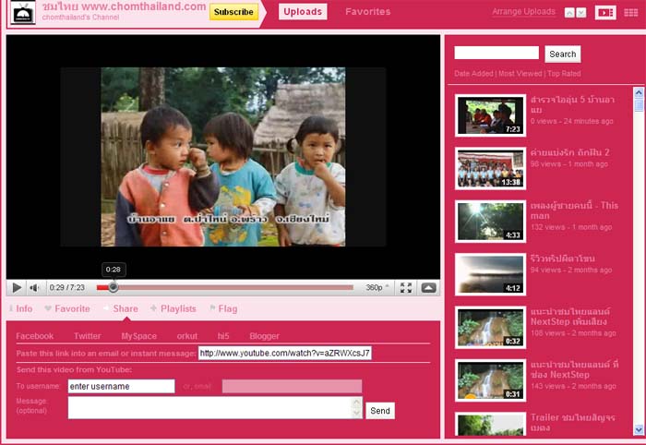This screenshot has height=445, width=646.
Task: Sort videos by Date Added
Action: pyautogui.click(x=473, y=73)
